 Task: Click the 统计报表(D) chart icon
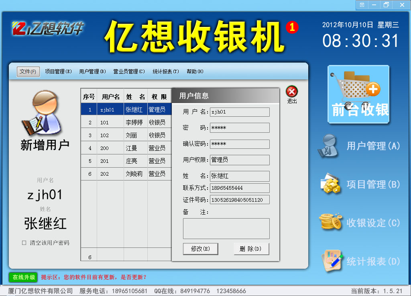point(332,261)
